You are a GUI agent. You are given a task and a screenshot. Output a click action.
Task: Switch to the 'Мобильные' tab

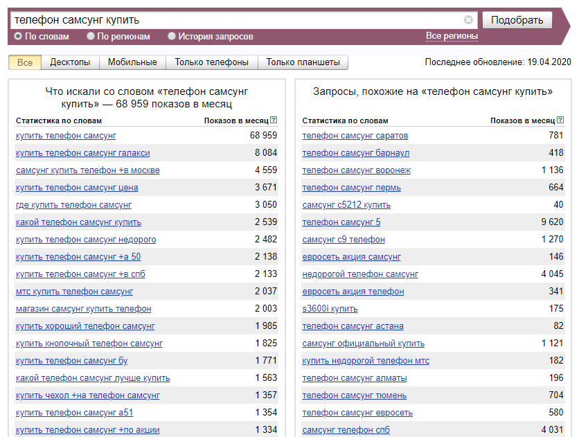tap(132, 62)
